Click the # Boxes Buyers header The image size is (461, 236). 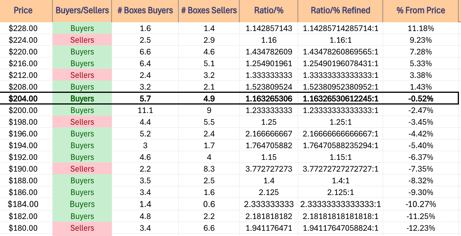tap(145, 11)
